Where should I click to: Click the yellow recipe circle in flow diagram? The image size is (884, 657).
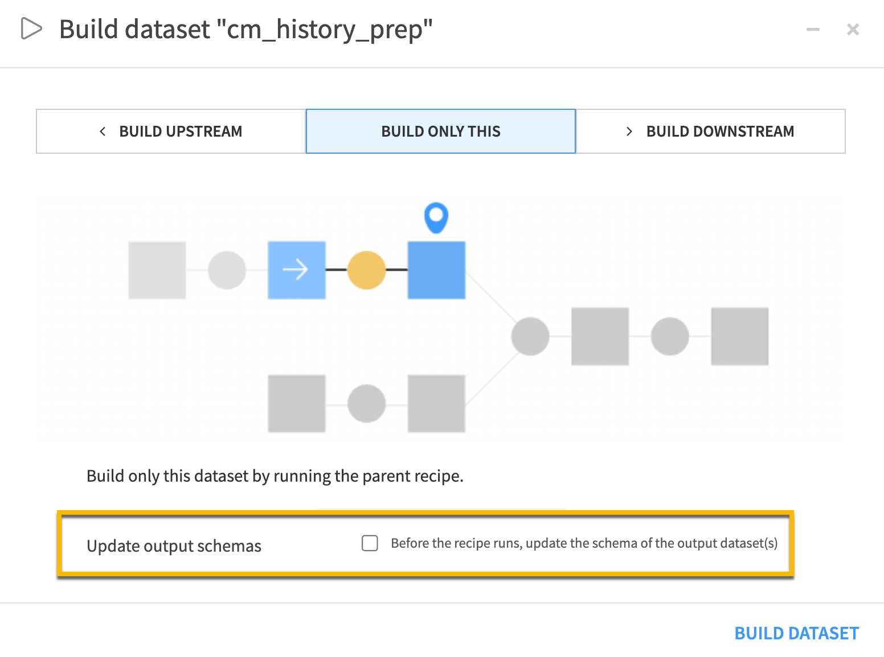pyautogui.click(x=366, y=270)
